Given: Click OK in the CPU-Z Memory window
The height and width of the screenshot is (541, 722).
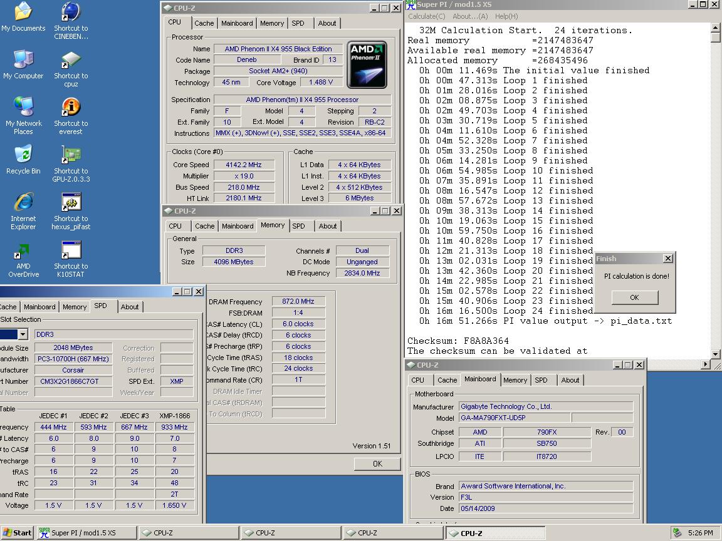Looking at the screenshot, I should click(x=377, y=464).
